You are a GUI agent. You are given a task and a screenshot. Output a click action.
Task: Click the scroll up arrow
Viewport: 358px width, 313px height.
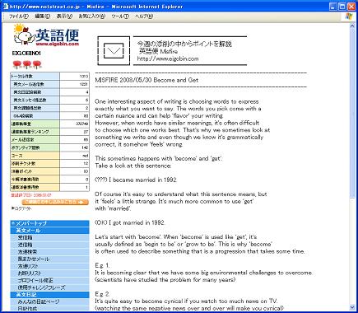point(352,26)
